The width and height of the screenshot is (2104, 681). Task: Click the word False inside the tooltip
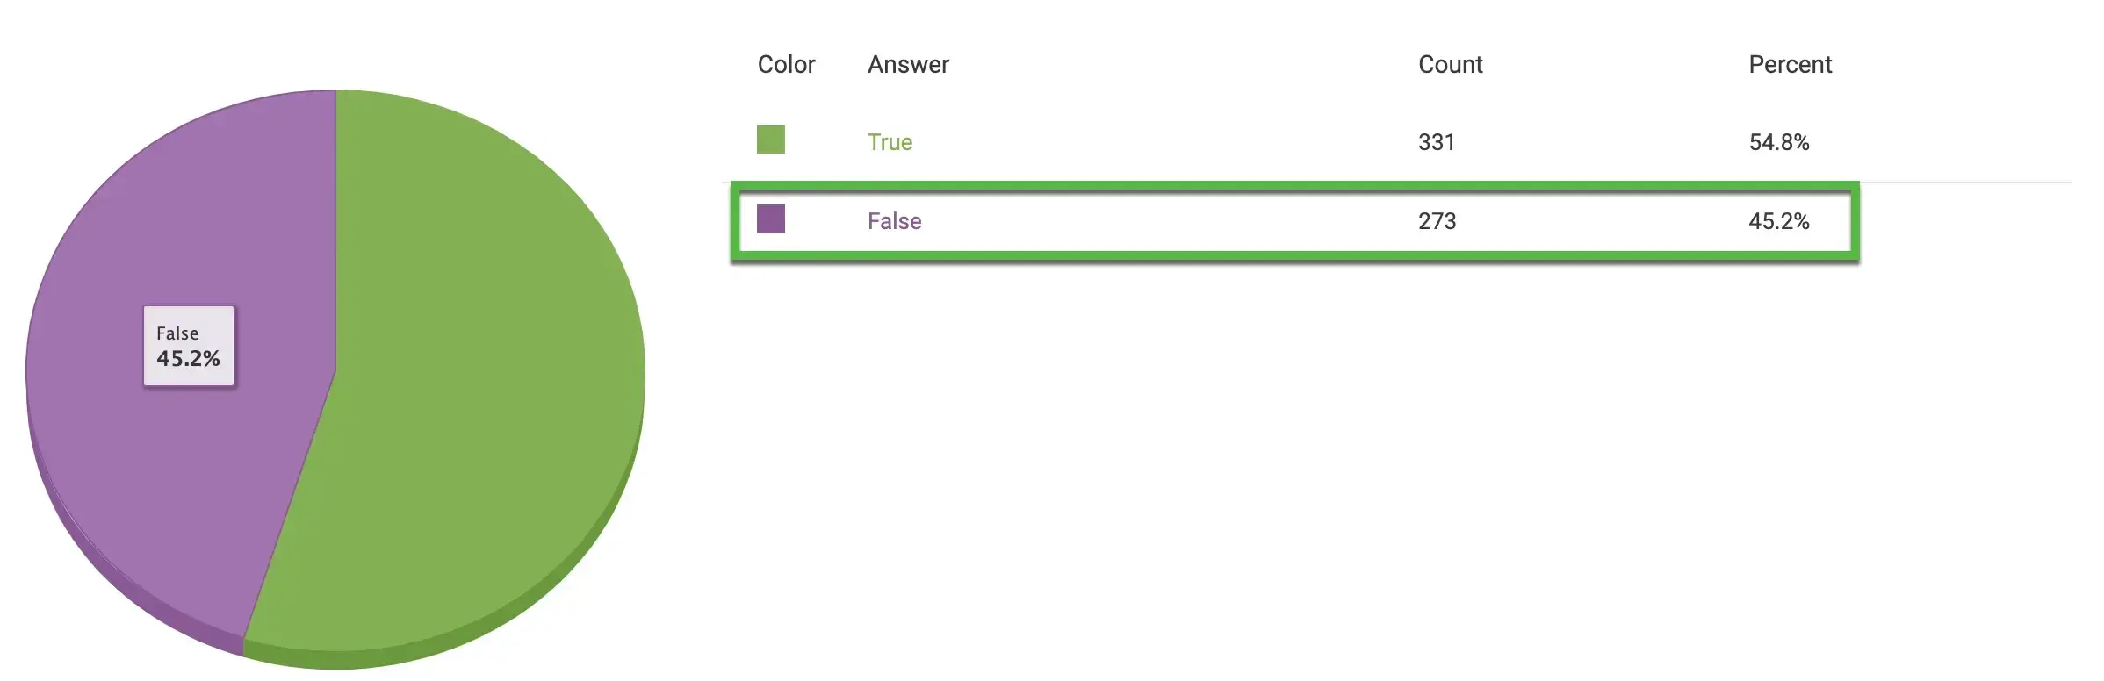[x=177, y=333]
